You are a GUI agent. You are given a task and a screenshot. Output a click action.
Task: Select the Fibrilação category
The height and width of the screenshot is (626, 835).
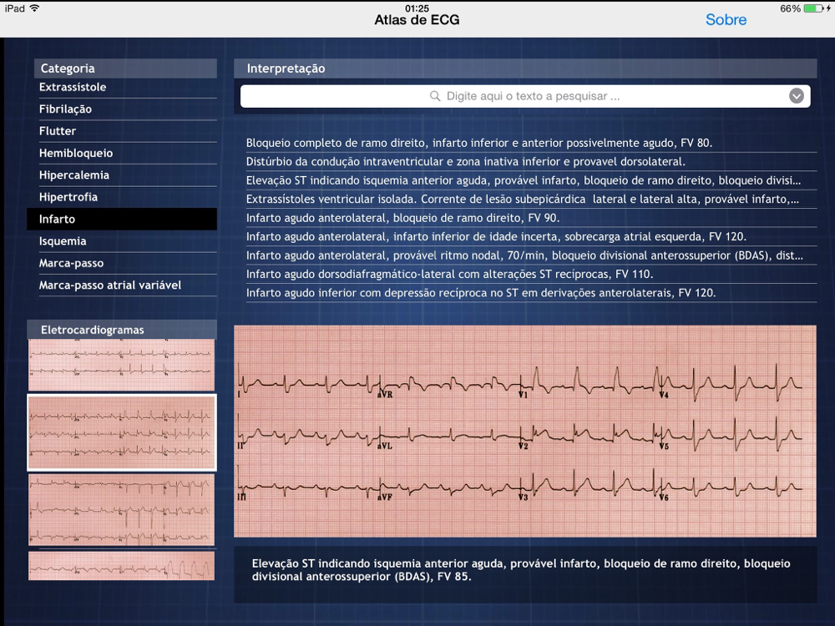(x=125, y=109)
